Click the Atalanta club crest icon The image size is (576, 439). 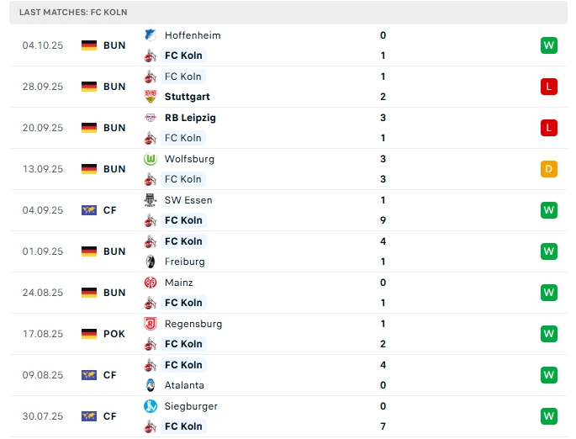[151, 385]
